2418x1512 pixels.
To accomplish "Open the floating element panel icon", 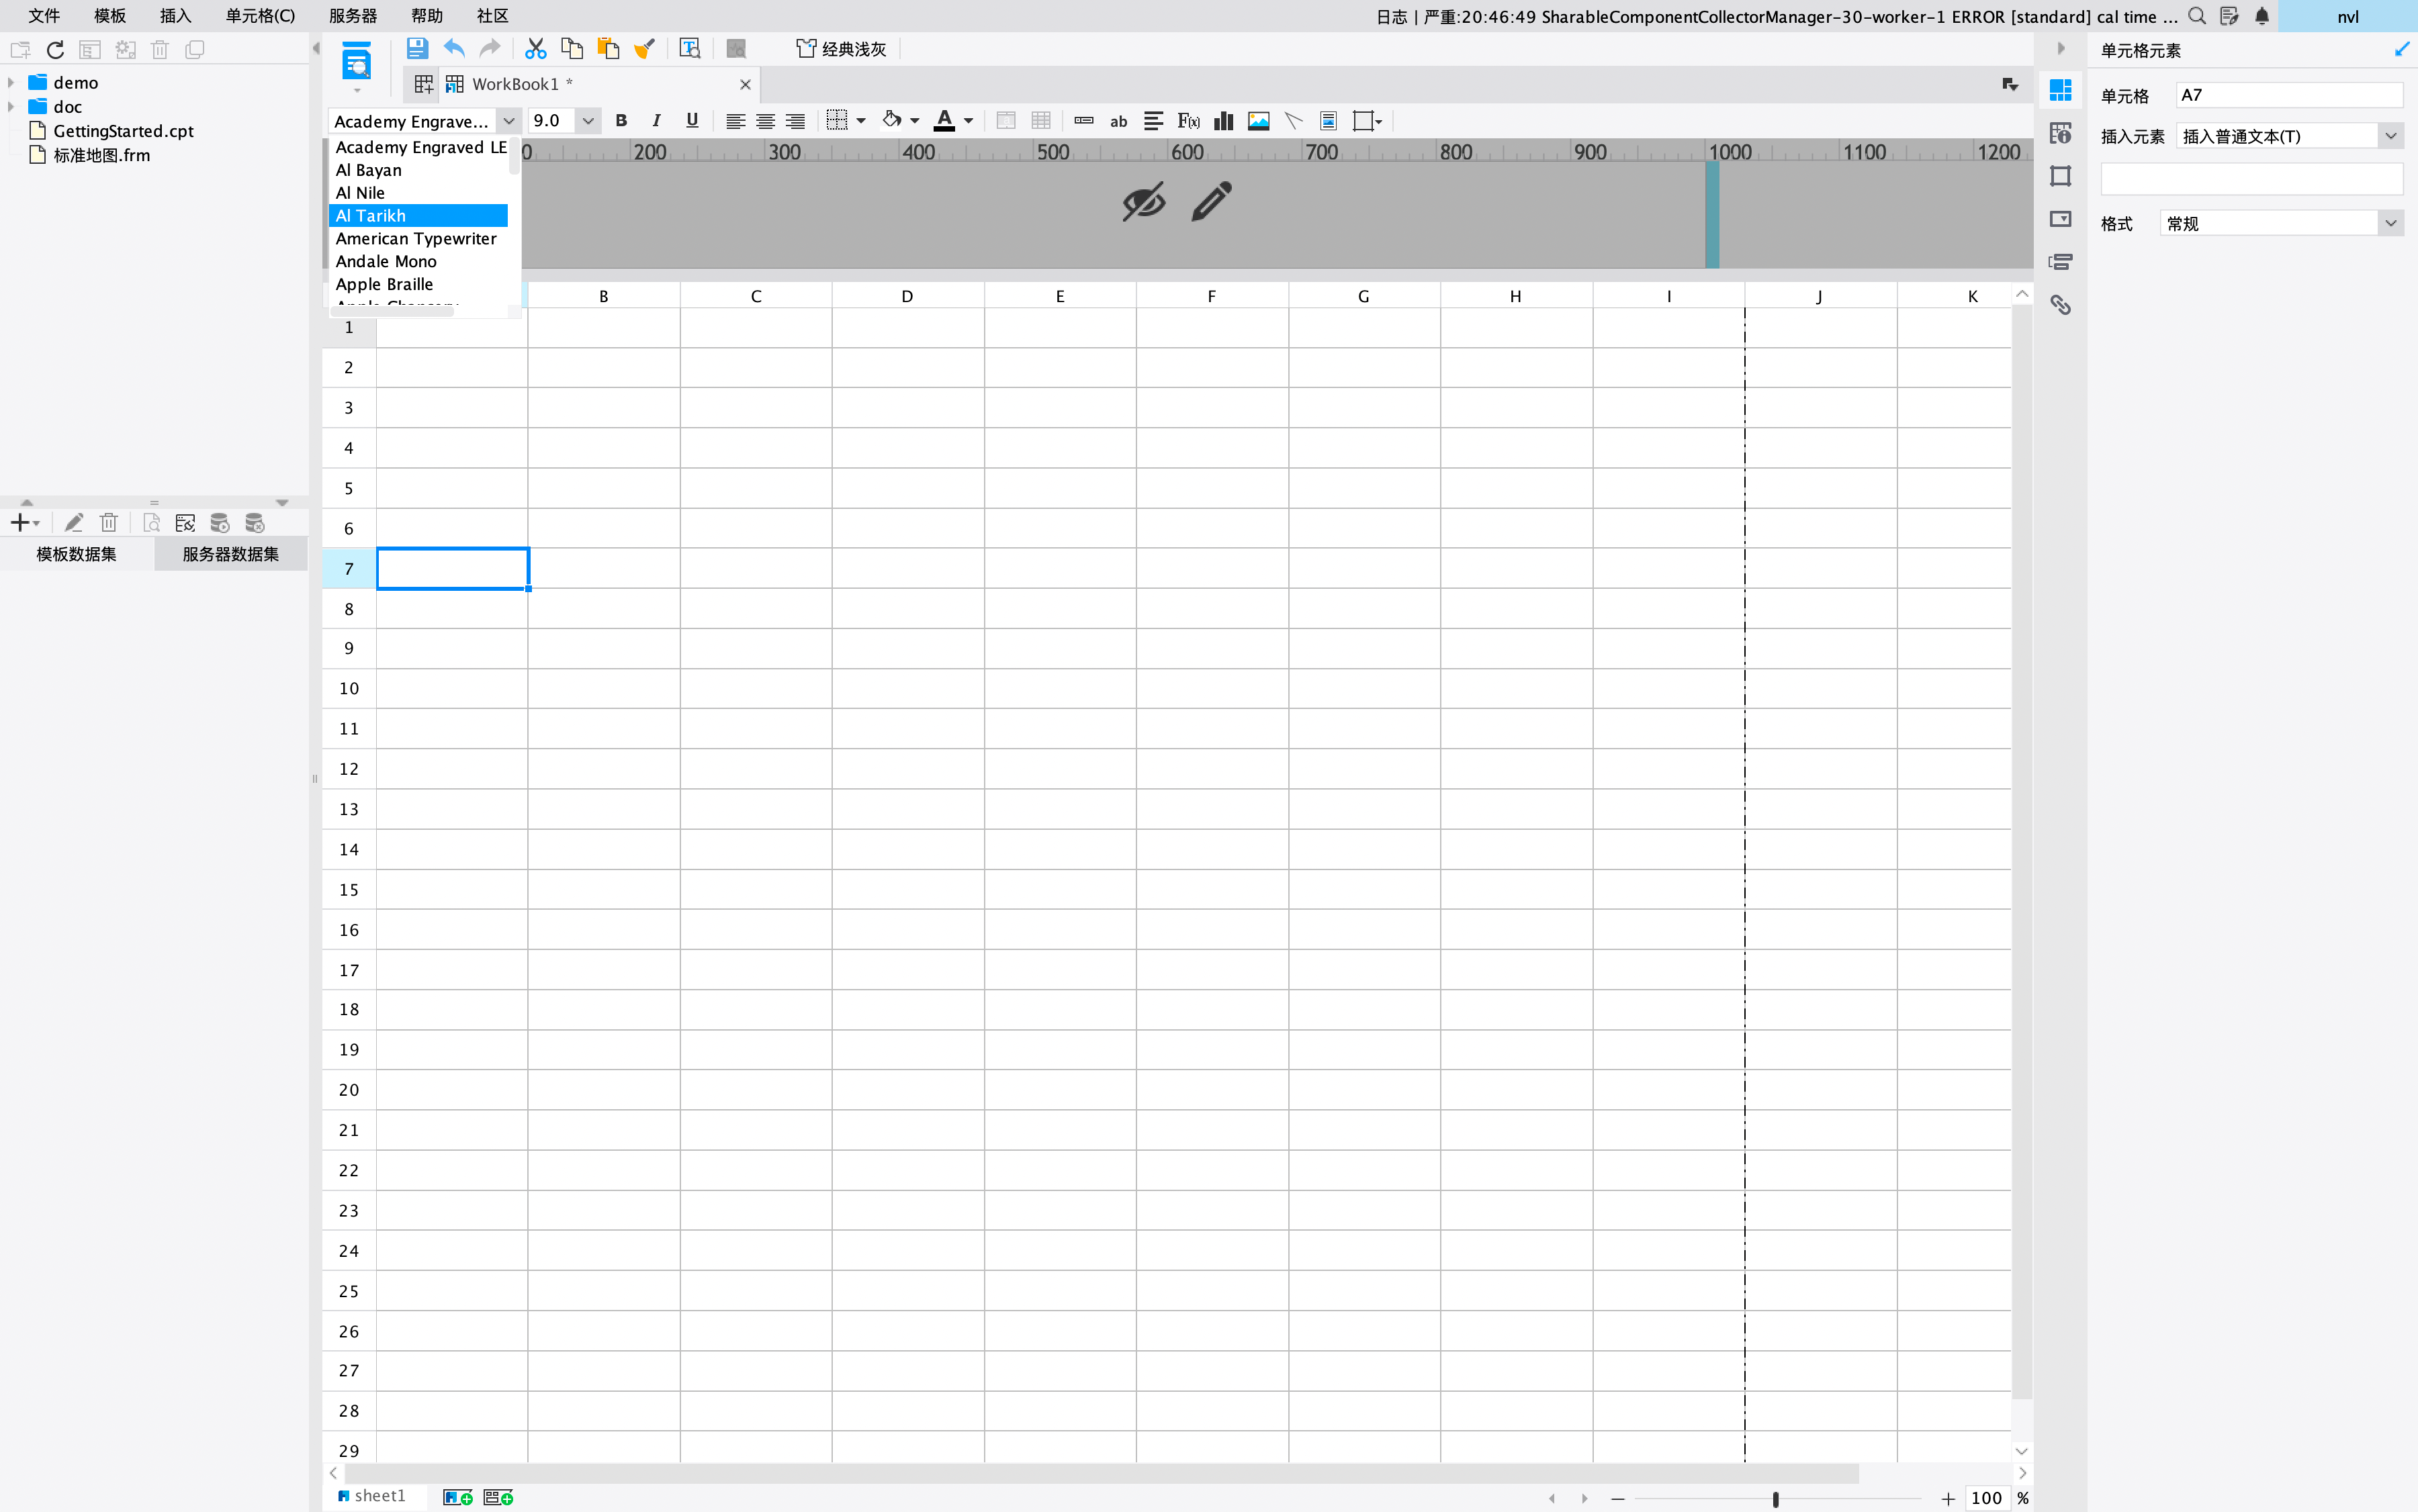I will coord(2060,176).
